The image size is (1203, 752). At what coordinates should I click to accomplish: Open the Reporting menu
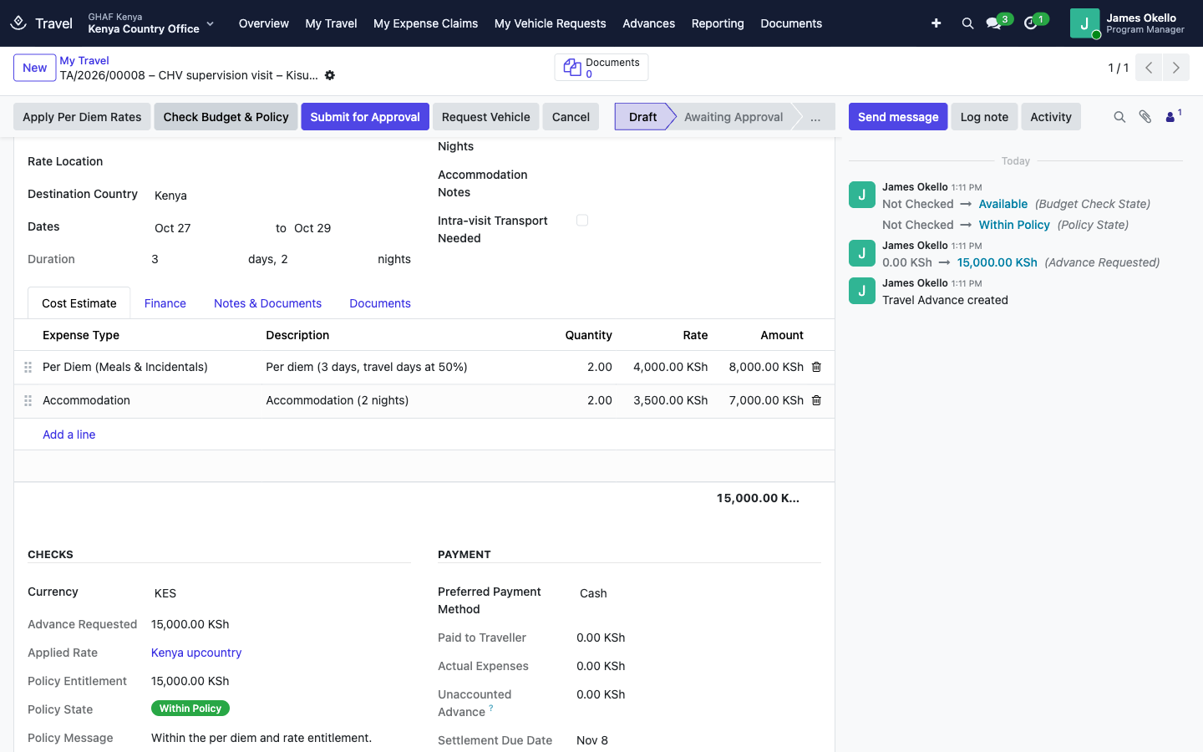718,23
